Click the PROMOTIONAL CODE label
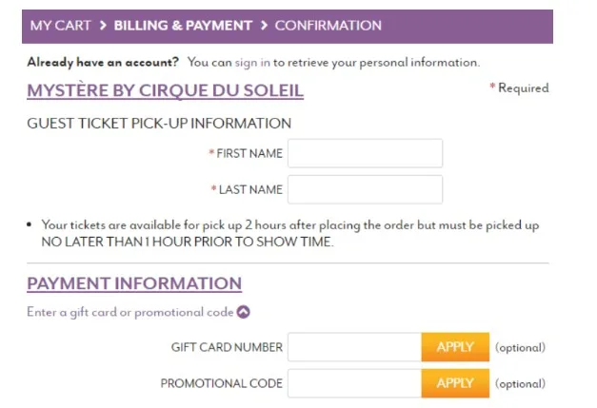597x408 pixels. pyautogui.click(x=221, y=383)
